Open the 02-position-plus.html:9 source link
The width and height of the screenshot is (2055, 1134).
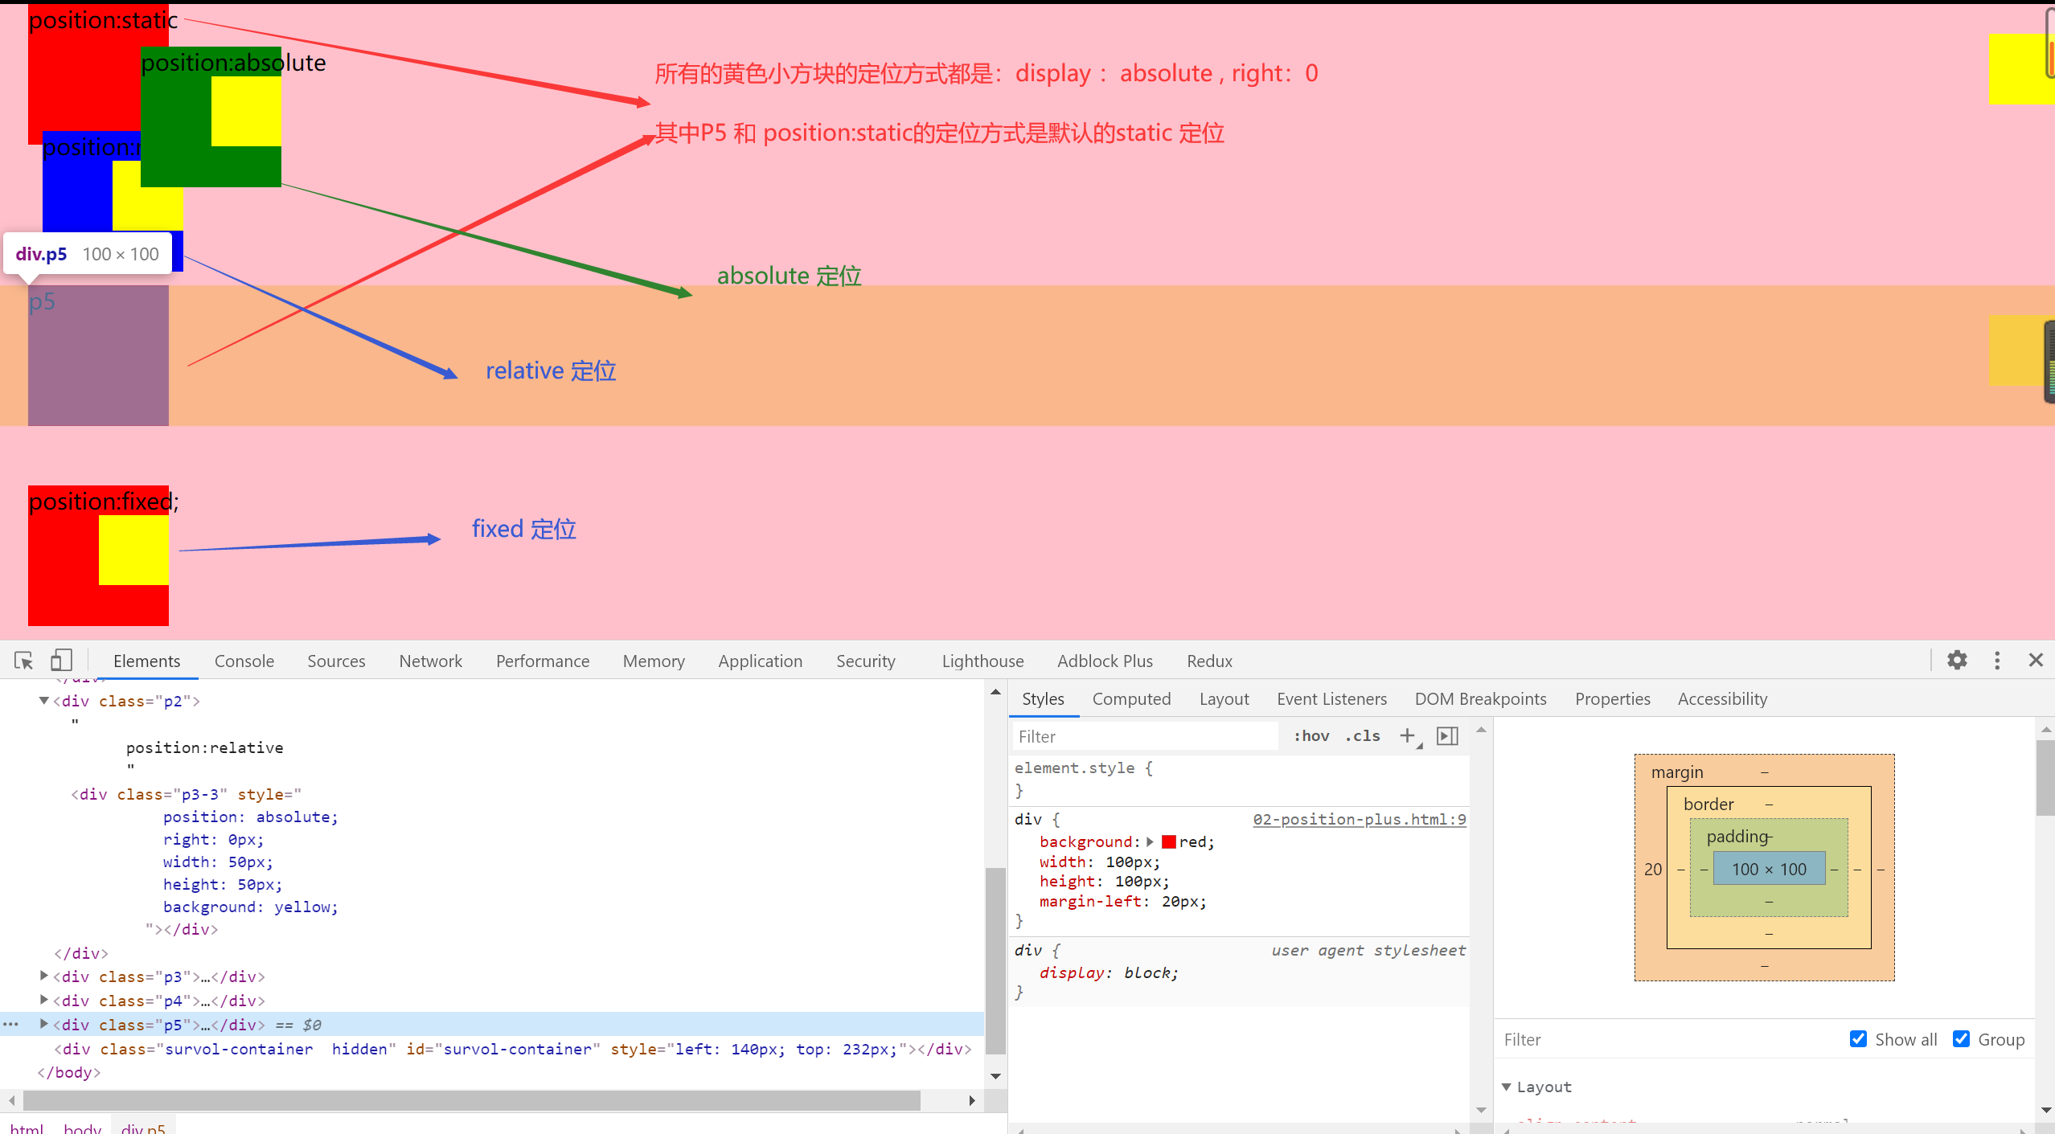[1359, 819]
